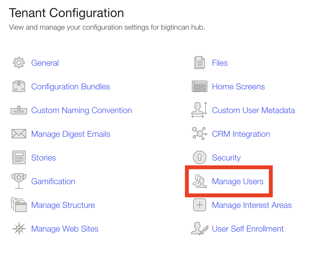The image size is (312, 255).
Task: Click the plus icon for Interest Areas
Action: click(x=200, y=205)
